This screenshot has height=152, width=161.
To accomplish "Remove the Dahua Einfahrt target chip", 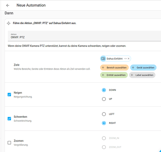I will (128, 59).
